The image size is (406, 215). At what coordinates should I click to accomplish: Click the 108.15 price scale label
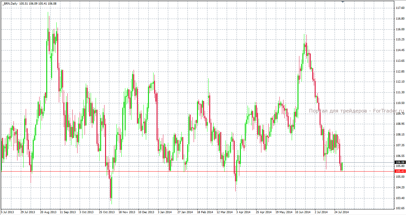point(400,135)
